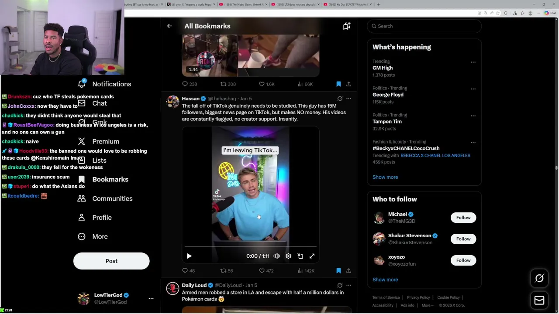Open the Privacy Policy link
The image size is (559, 314).
(x=418, y=297)
